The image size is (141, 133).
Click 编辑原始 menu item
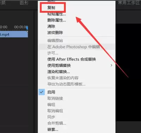55,40
